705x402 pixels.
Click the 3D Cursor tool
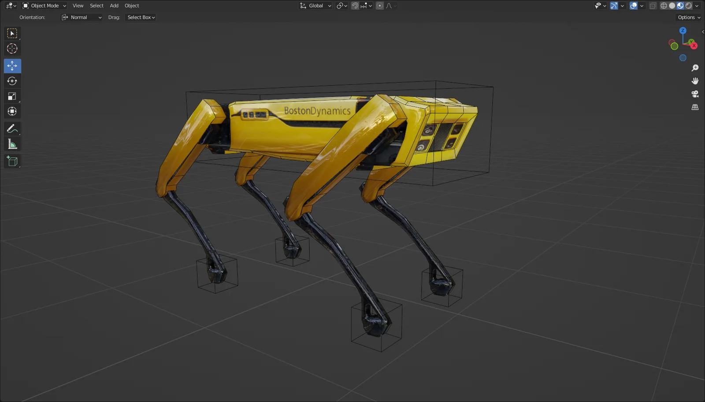tap(12, 48)
